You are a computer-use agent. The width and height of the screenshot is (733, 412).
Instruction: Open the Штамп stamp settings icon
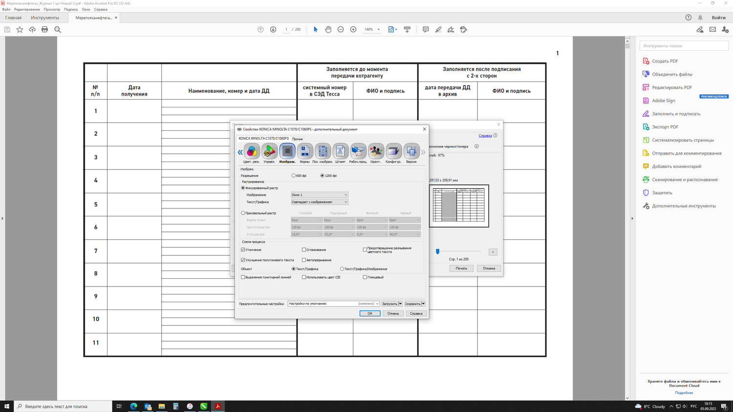pyautogui.click(x=340, y=151)
